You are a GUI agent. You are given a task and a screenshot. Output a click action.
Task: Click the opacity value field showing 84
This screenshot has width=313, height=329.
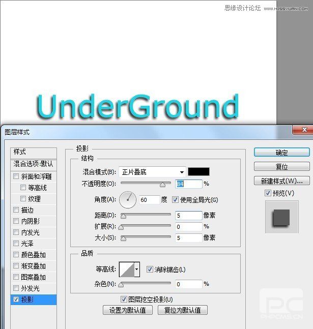188,184
